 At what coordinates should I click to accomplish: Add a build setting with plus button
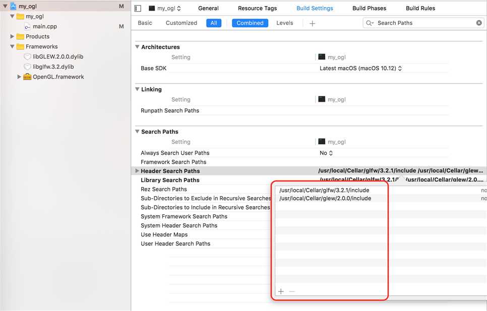[312, 23]
